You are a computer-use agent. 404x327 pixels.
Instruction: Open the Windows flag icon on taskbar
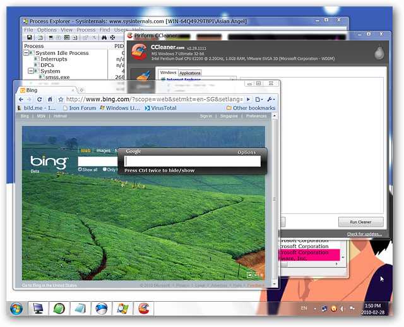(x=122, y=309)
